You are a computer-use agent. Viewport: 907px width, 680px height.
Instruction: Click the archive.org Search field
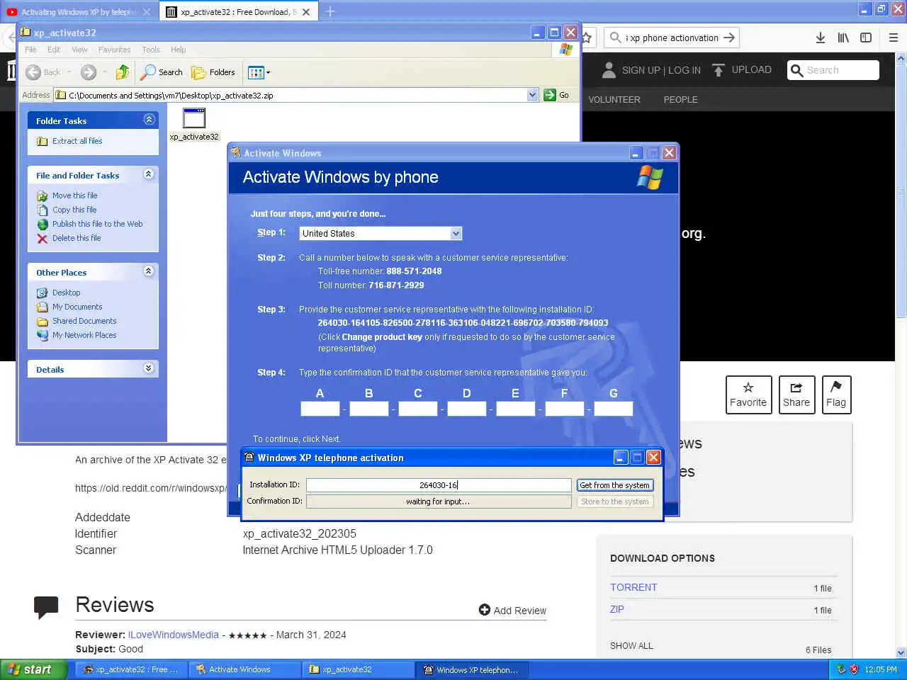pos(833,70)
